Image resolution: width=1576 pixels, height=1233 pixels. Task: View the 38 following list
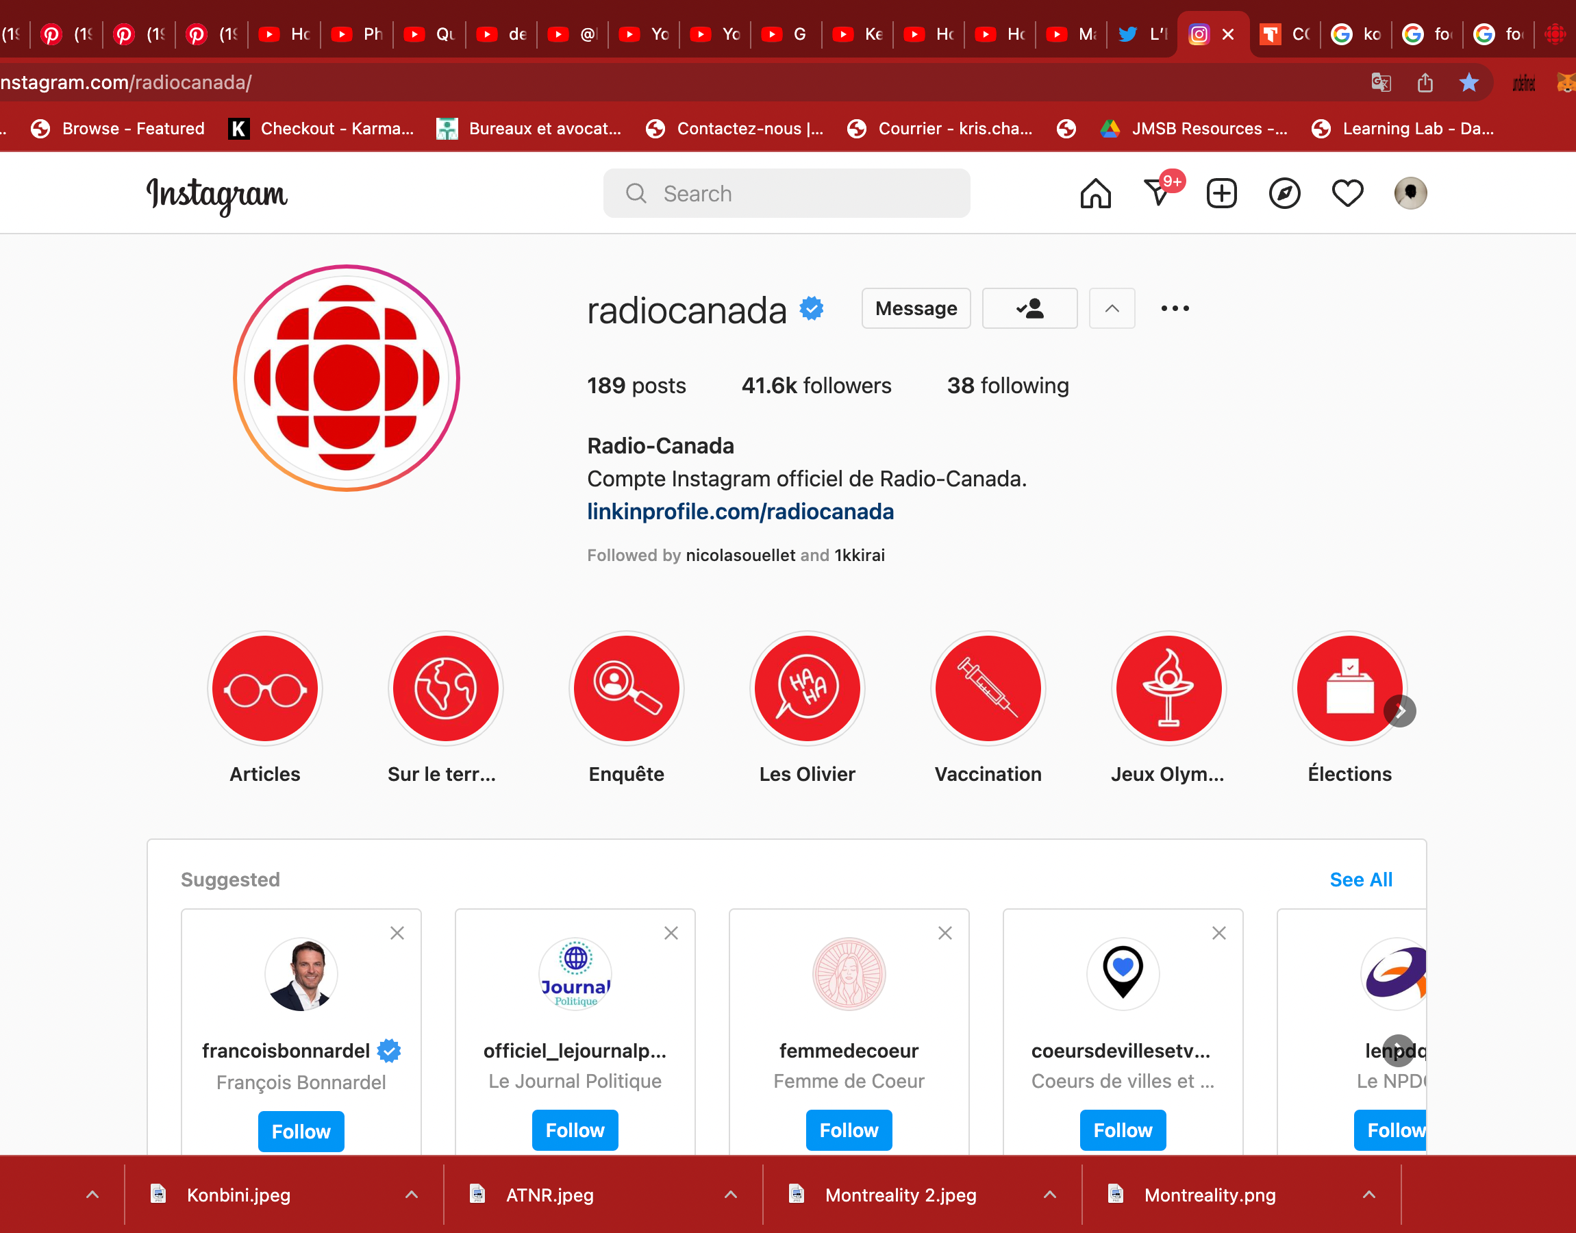(1008, 386)
